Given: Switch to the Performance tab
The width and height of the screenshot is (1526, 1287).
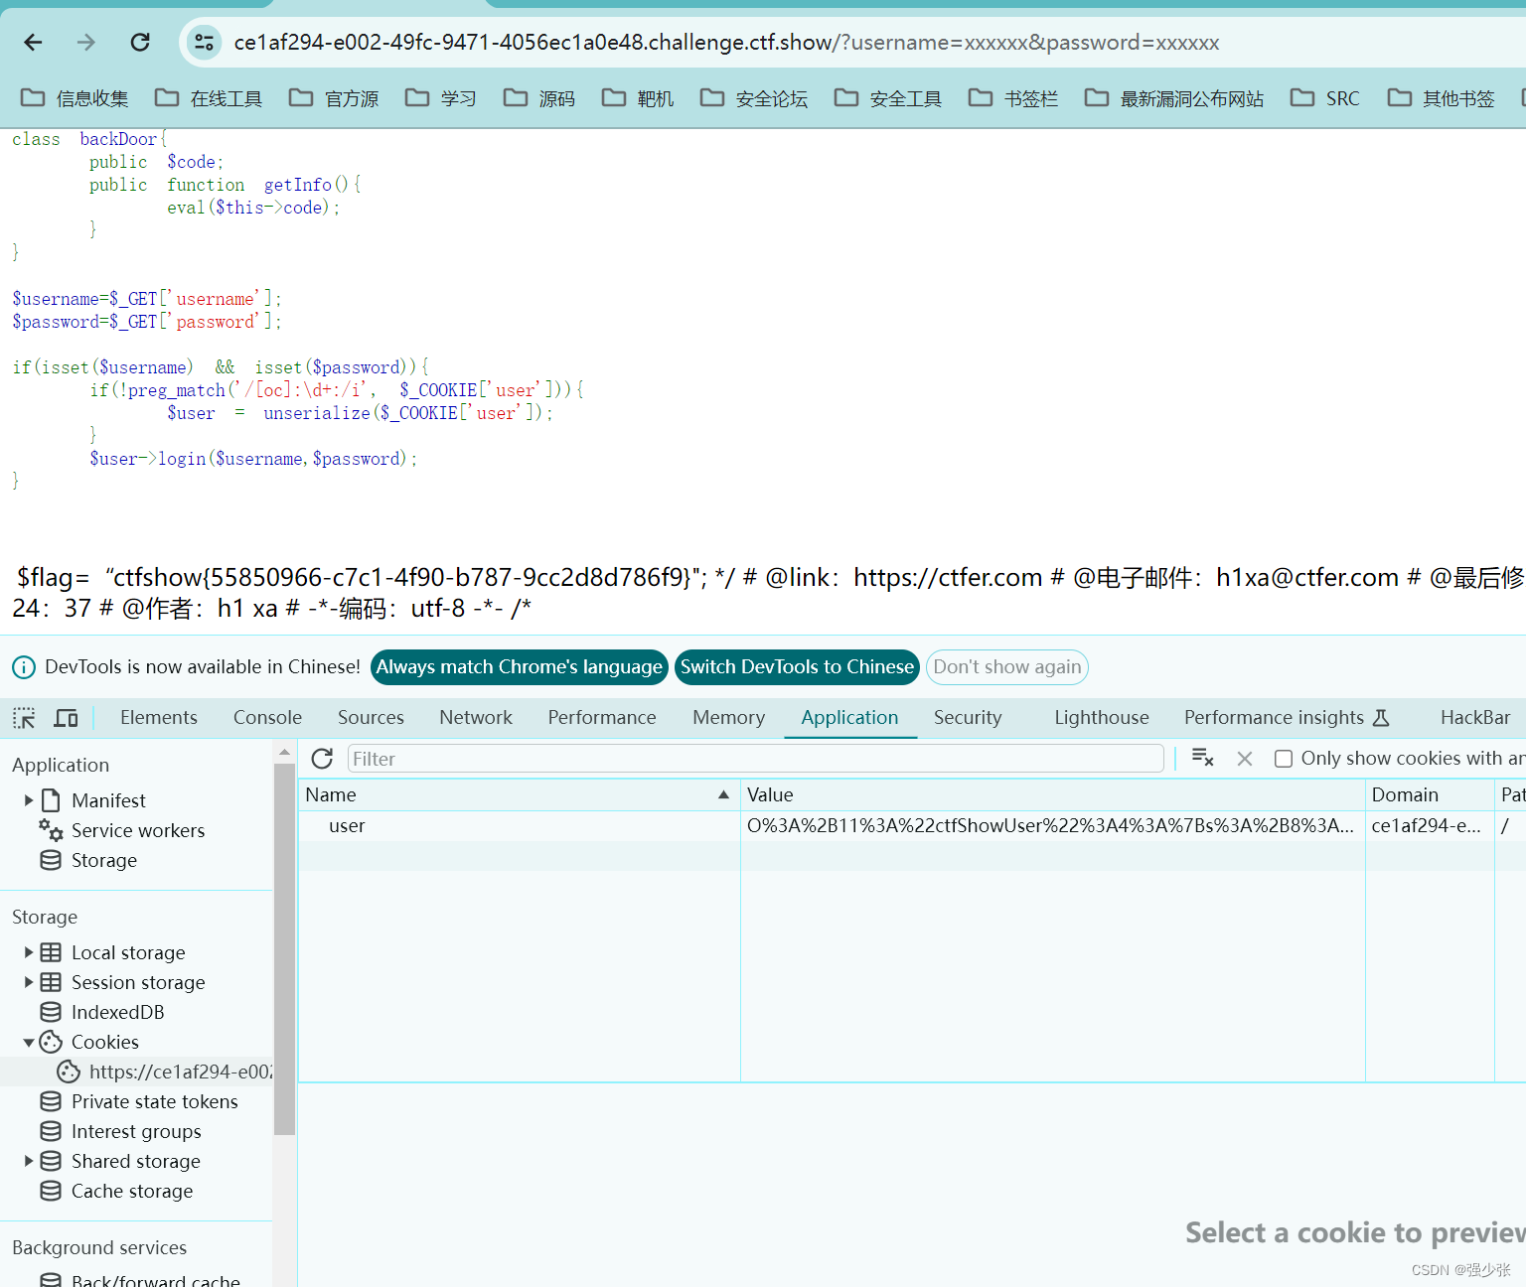Looking at the screenshot, I should pyautogui.click(x=602, y=718).
